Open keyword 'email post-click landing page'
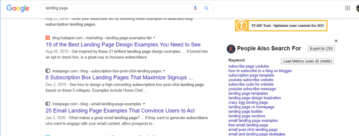The height and width of the screenshot is (136, 359). (253, 130)
